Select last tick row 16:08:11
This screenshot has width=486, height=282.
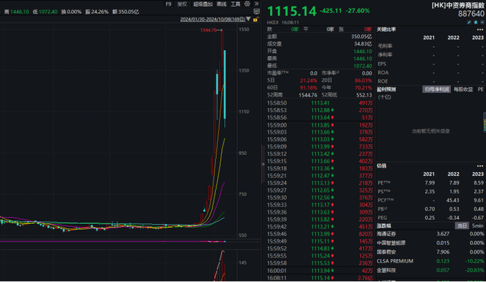point(319,278)
